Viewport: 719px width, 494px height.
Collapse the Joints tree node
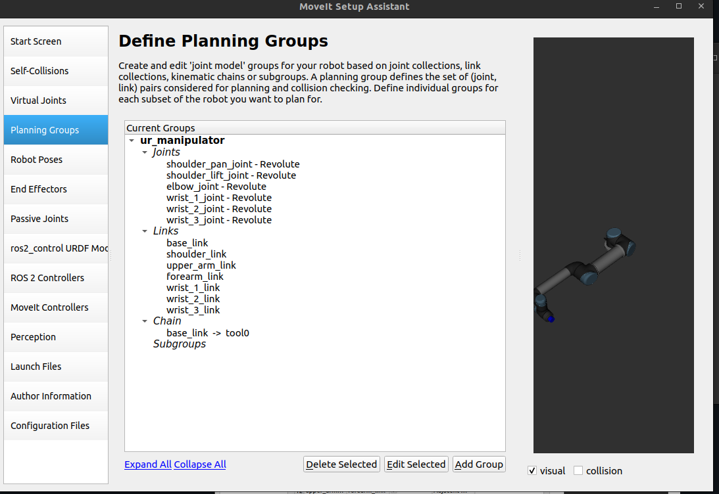point(145,152)
